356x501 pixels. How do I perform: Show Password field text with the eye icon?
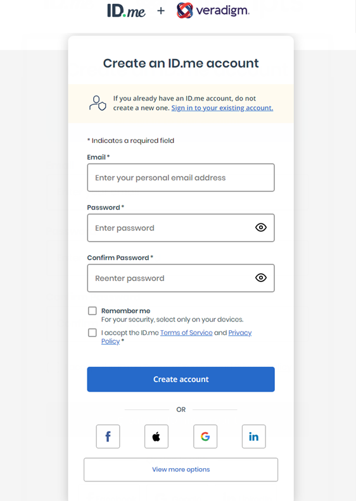(x=261, y=228)
